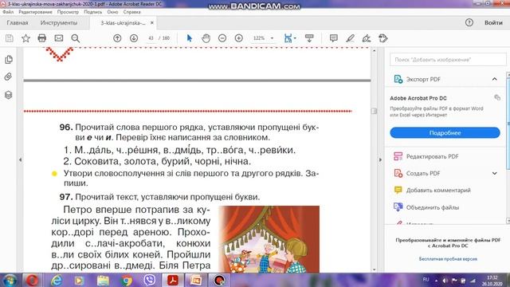Open the Attachments paperclip panel

point(9,77)
